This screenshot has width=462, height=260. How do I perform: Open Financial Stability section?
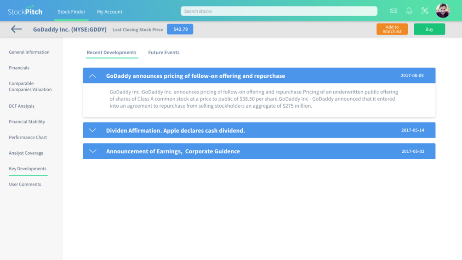click(27, 122)
